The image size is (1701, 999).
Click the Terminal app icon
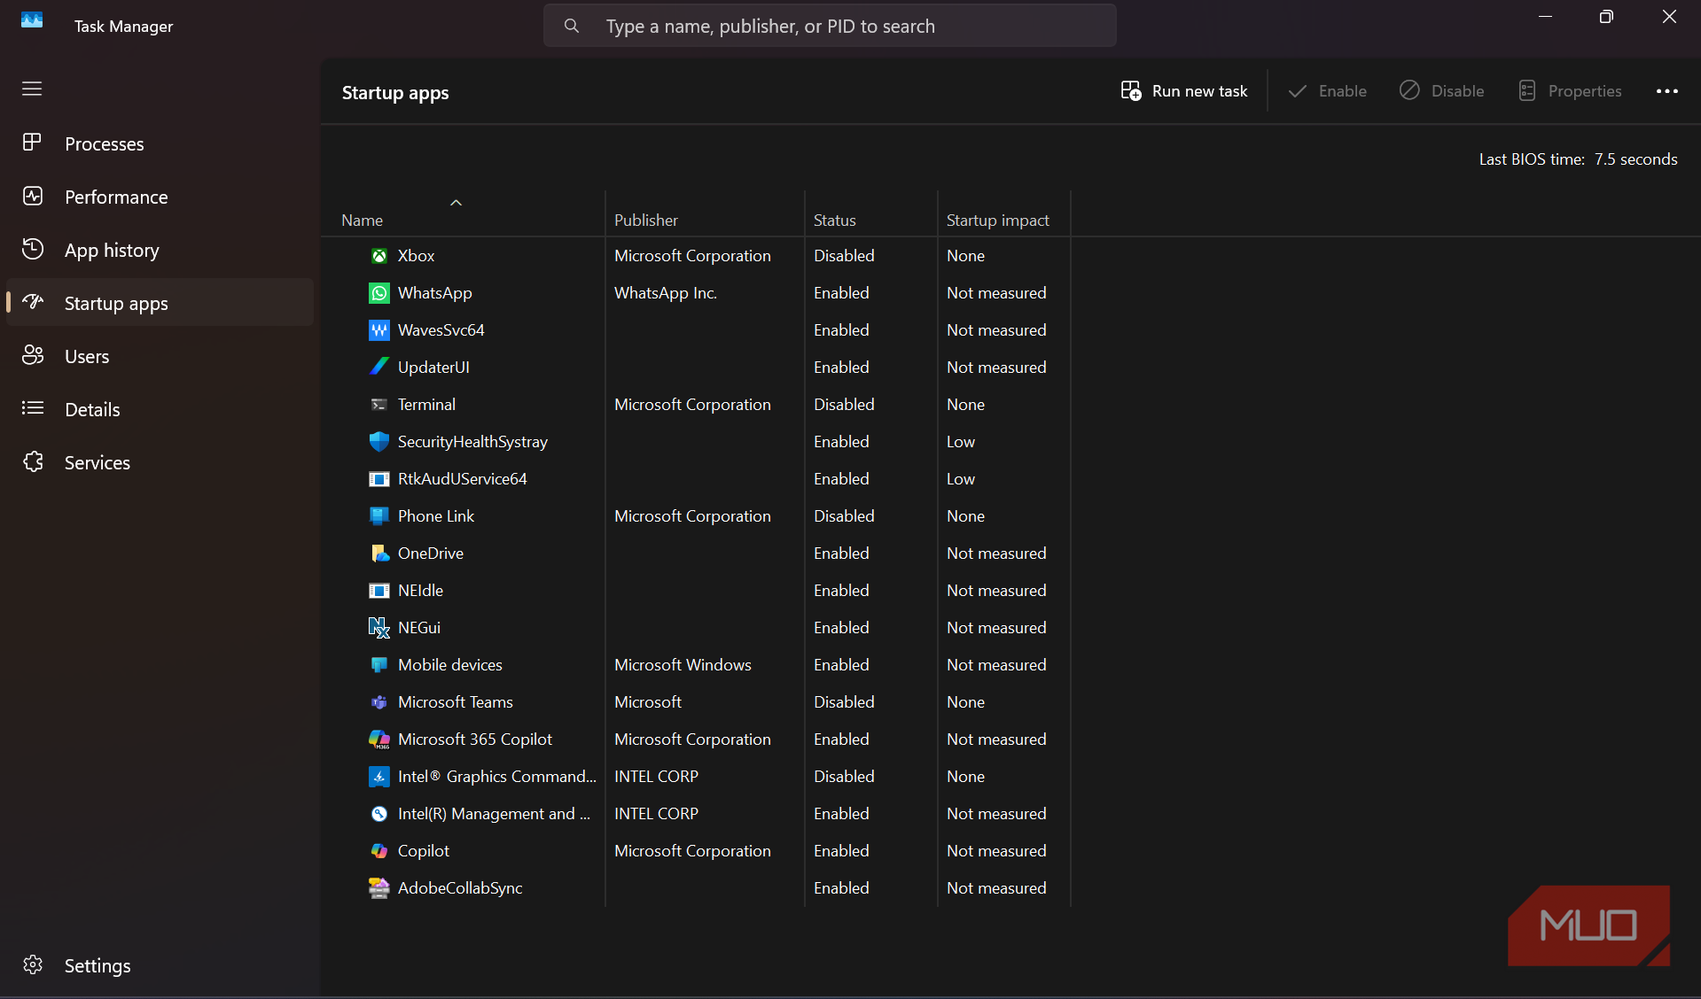coord(378,405)
